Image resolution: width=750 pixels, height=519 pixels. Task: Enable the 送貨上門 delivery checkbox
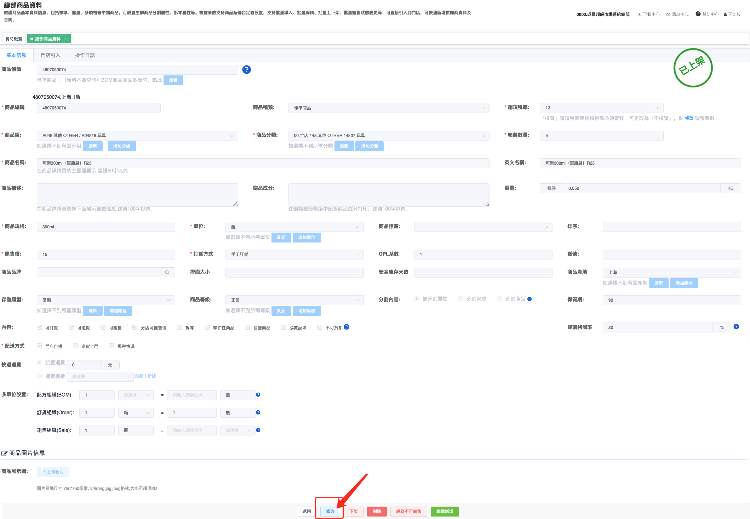click(75, 346)
